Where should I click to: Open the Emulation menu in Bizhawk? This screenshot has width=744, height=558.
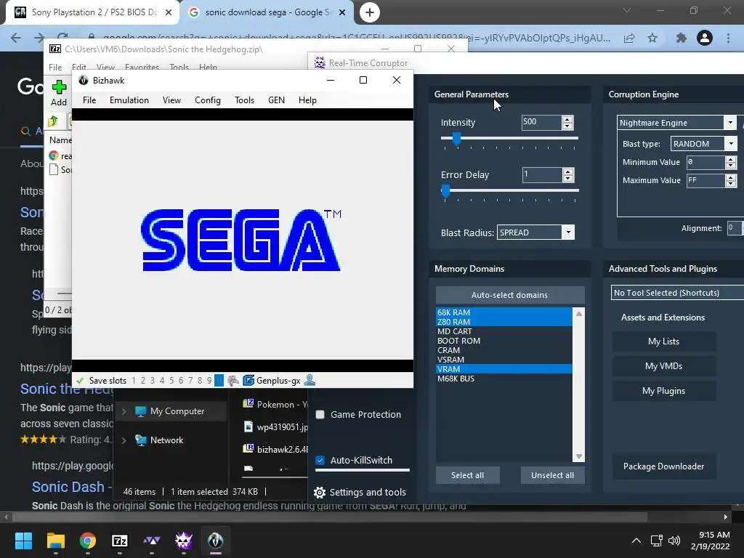click(129, 100)
